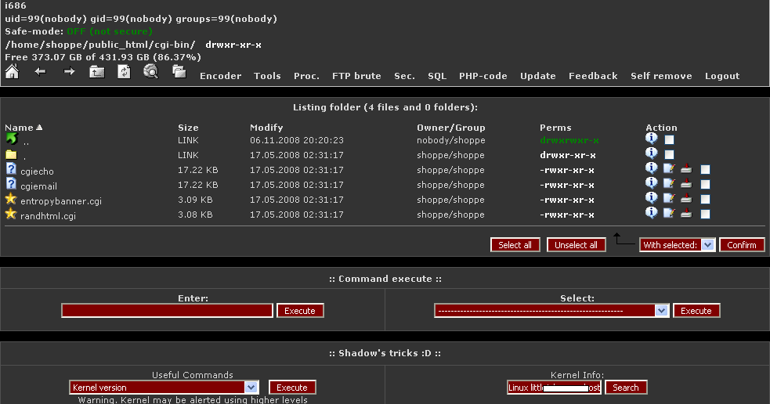Edit the randhtml.cgi file
770x404 pixels.
669,213
